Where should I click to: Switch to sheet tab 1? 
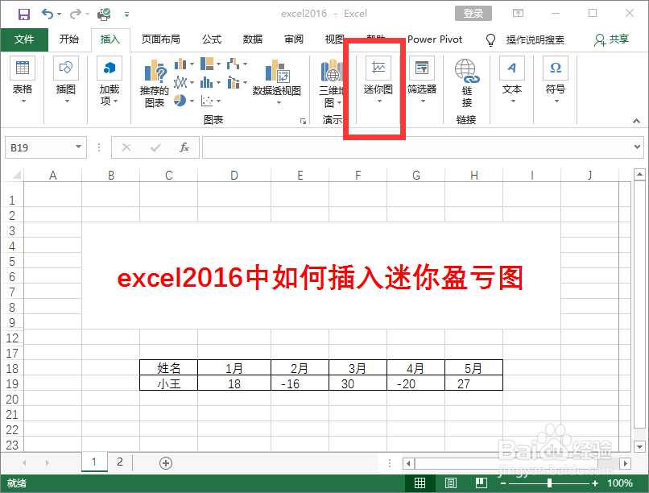point(94,462)
